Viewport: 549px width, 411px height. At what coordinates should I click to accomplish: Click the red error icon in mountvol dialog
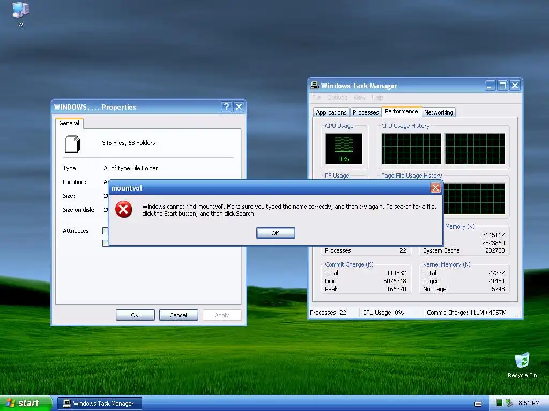pos(124,209)
